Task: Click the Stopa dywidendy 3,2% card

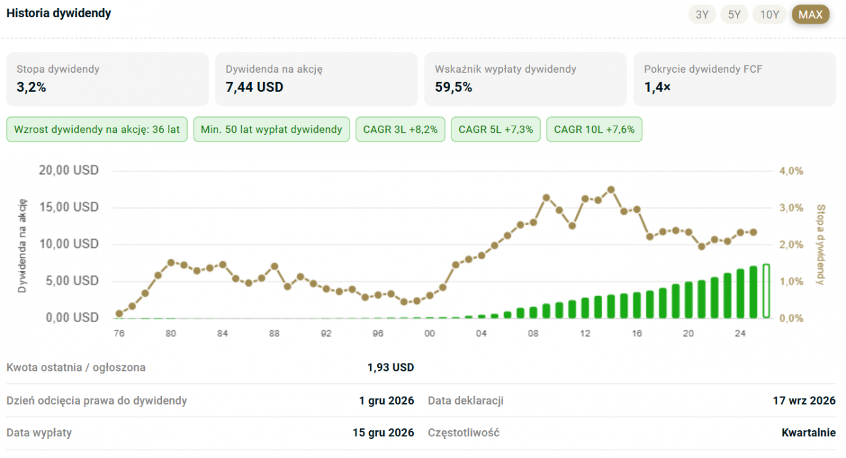Action: pos(108,79)
